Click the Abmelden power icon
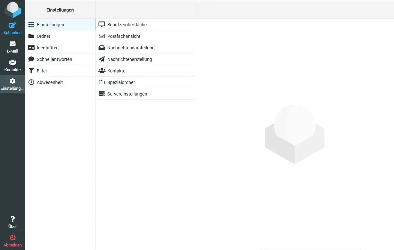 click(x=12, y=238)
